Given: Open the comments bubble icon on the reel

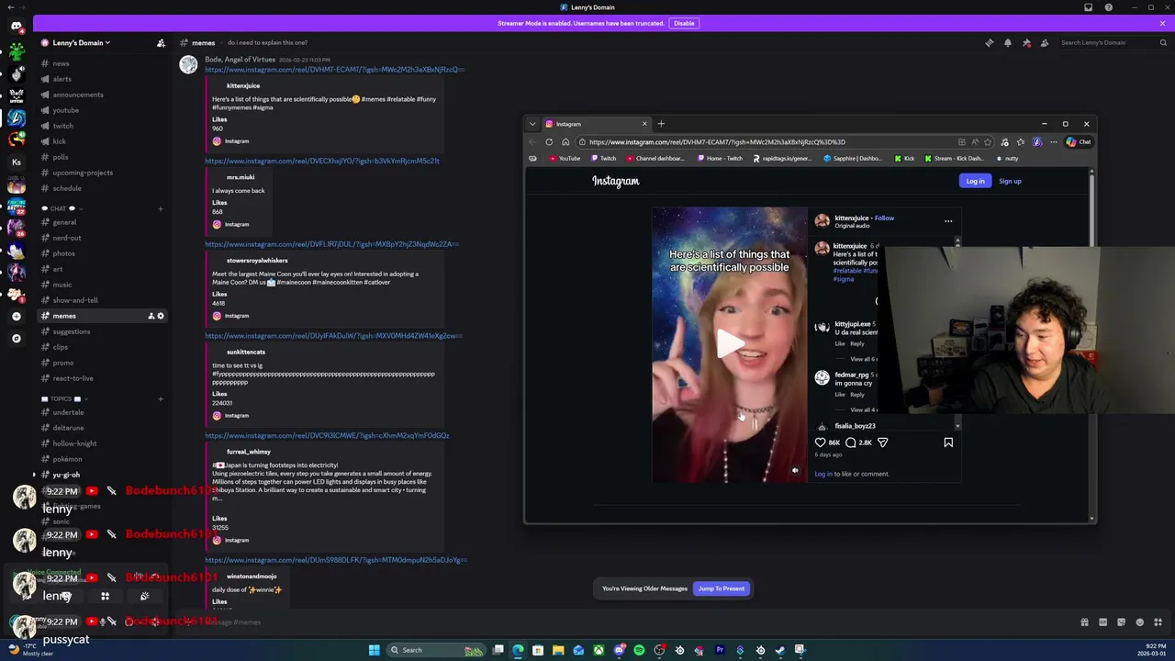Looking at the screenshot, I should pos(851,443).
